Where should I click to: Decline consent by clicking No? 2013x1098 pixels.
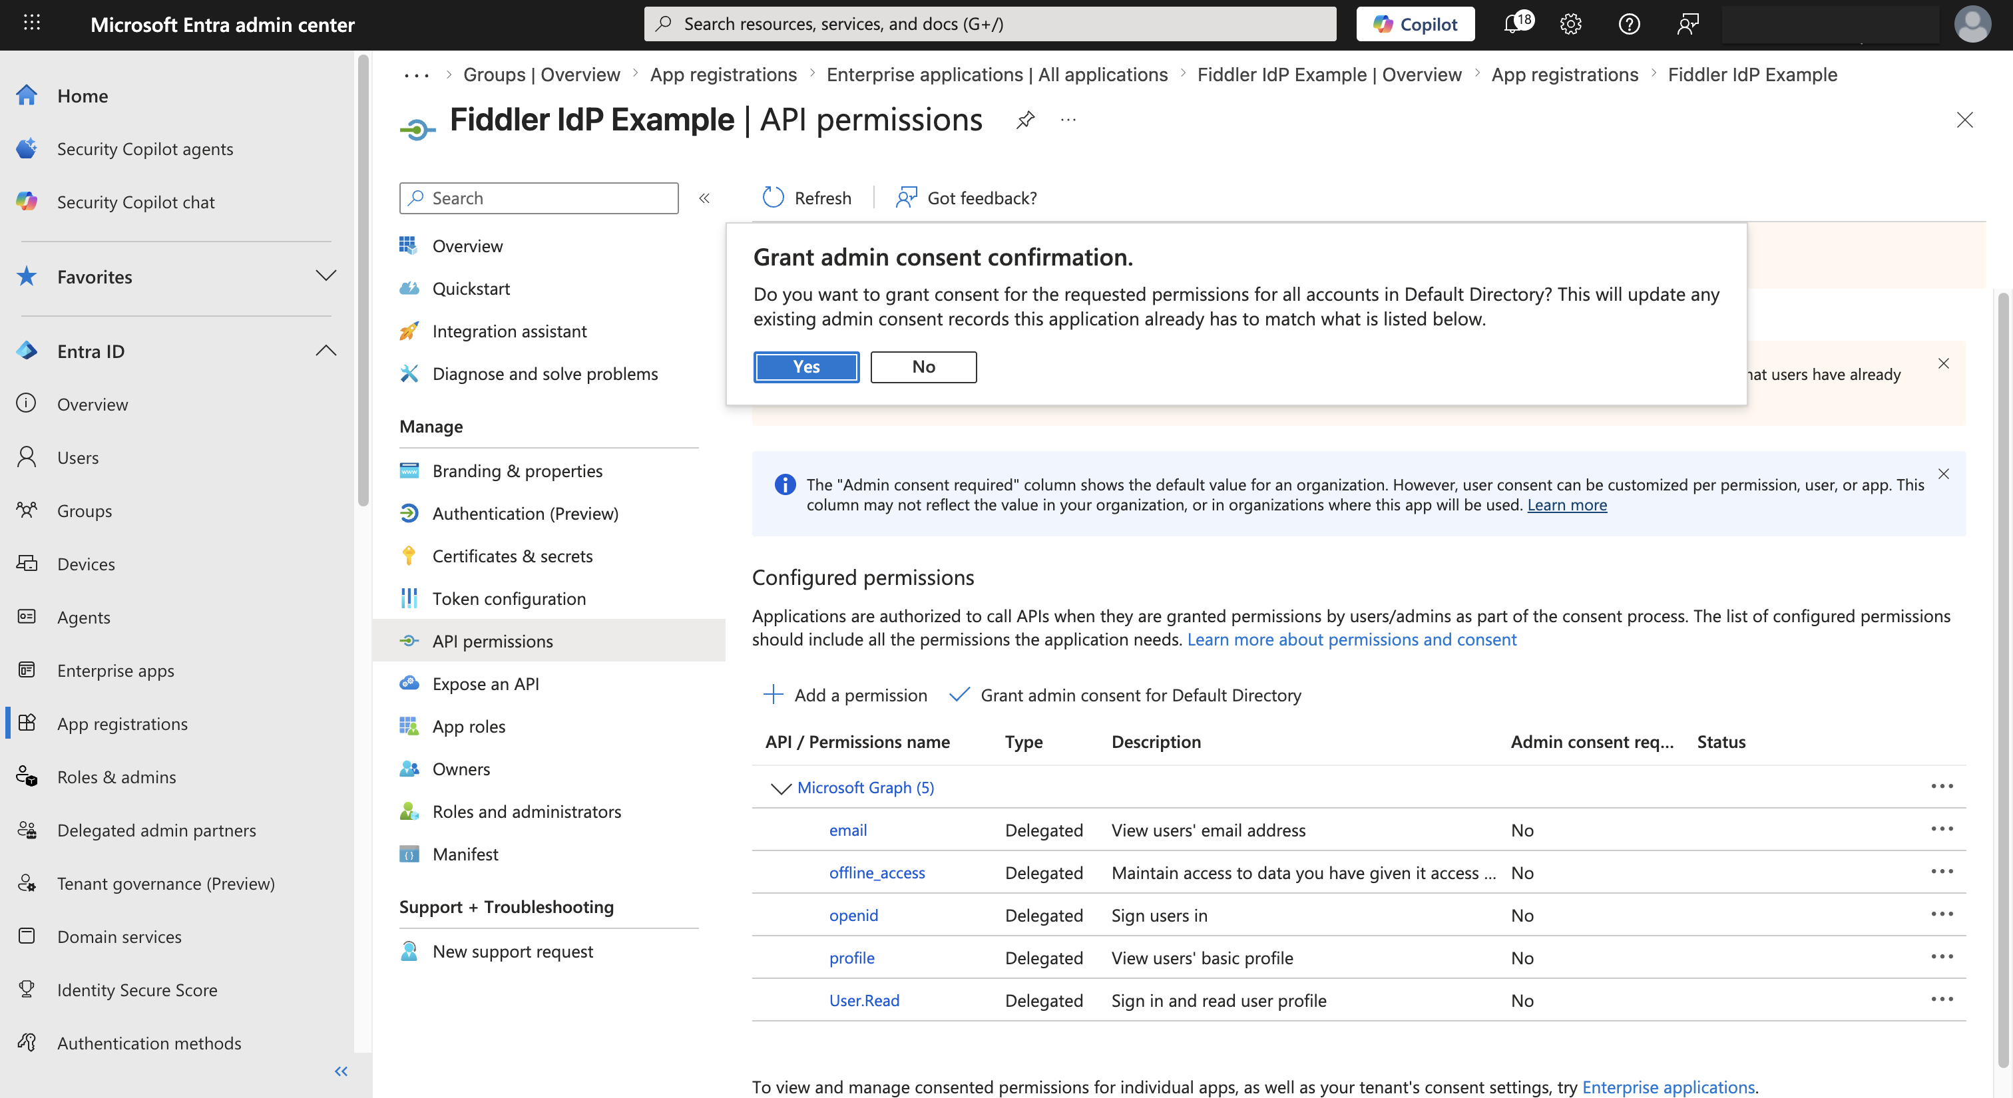923,366
